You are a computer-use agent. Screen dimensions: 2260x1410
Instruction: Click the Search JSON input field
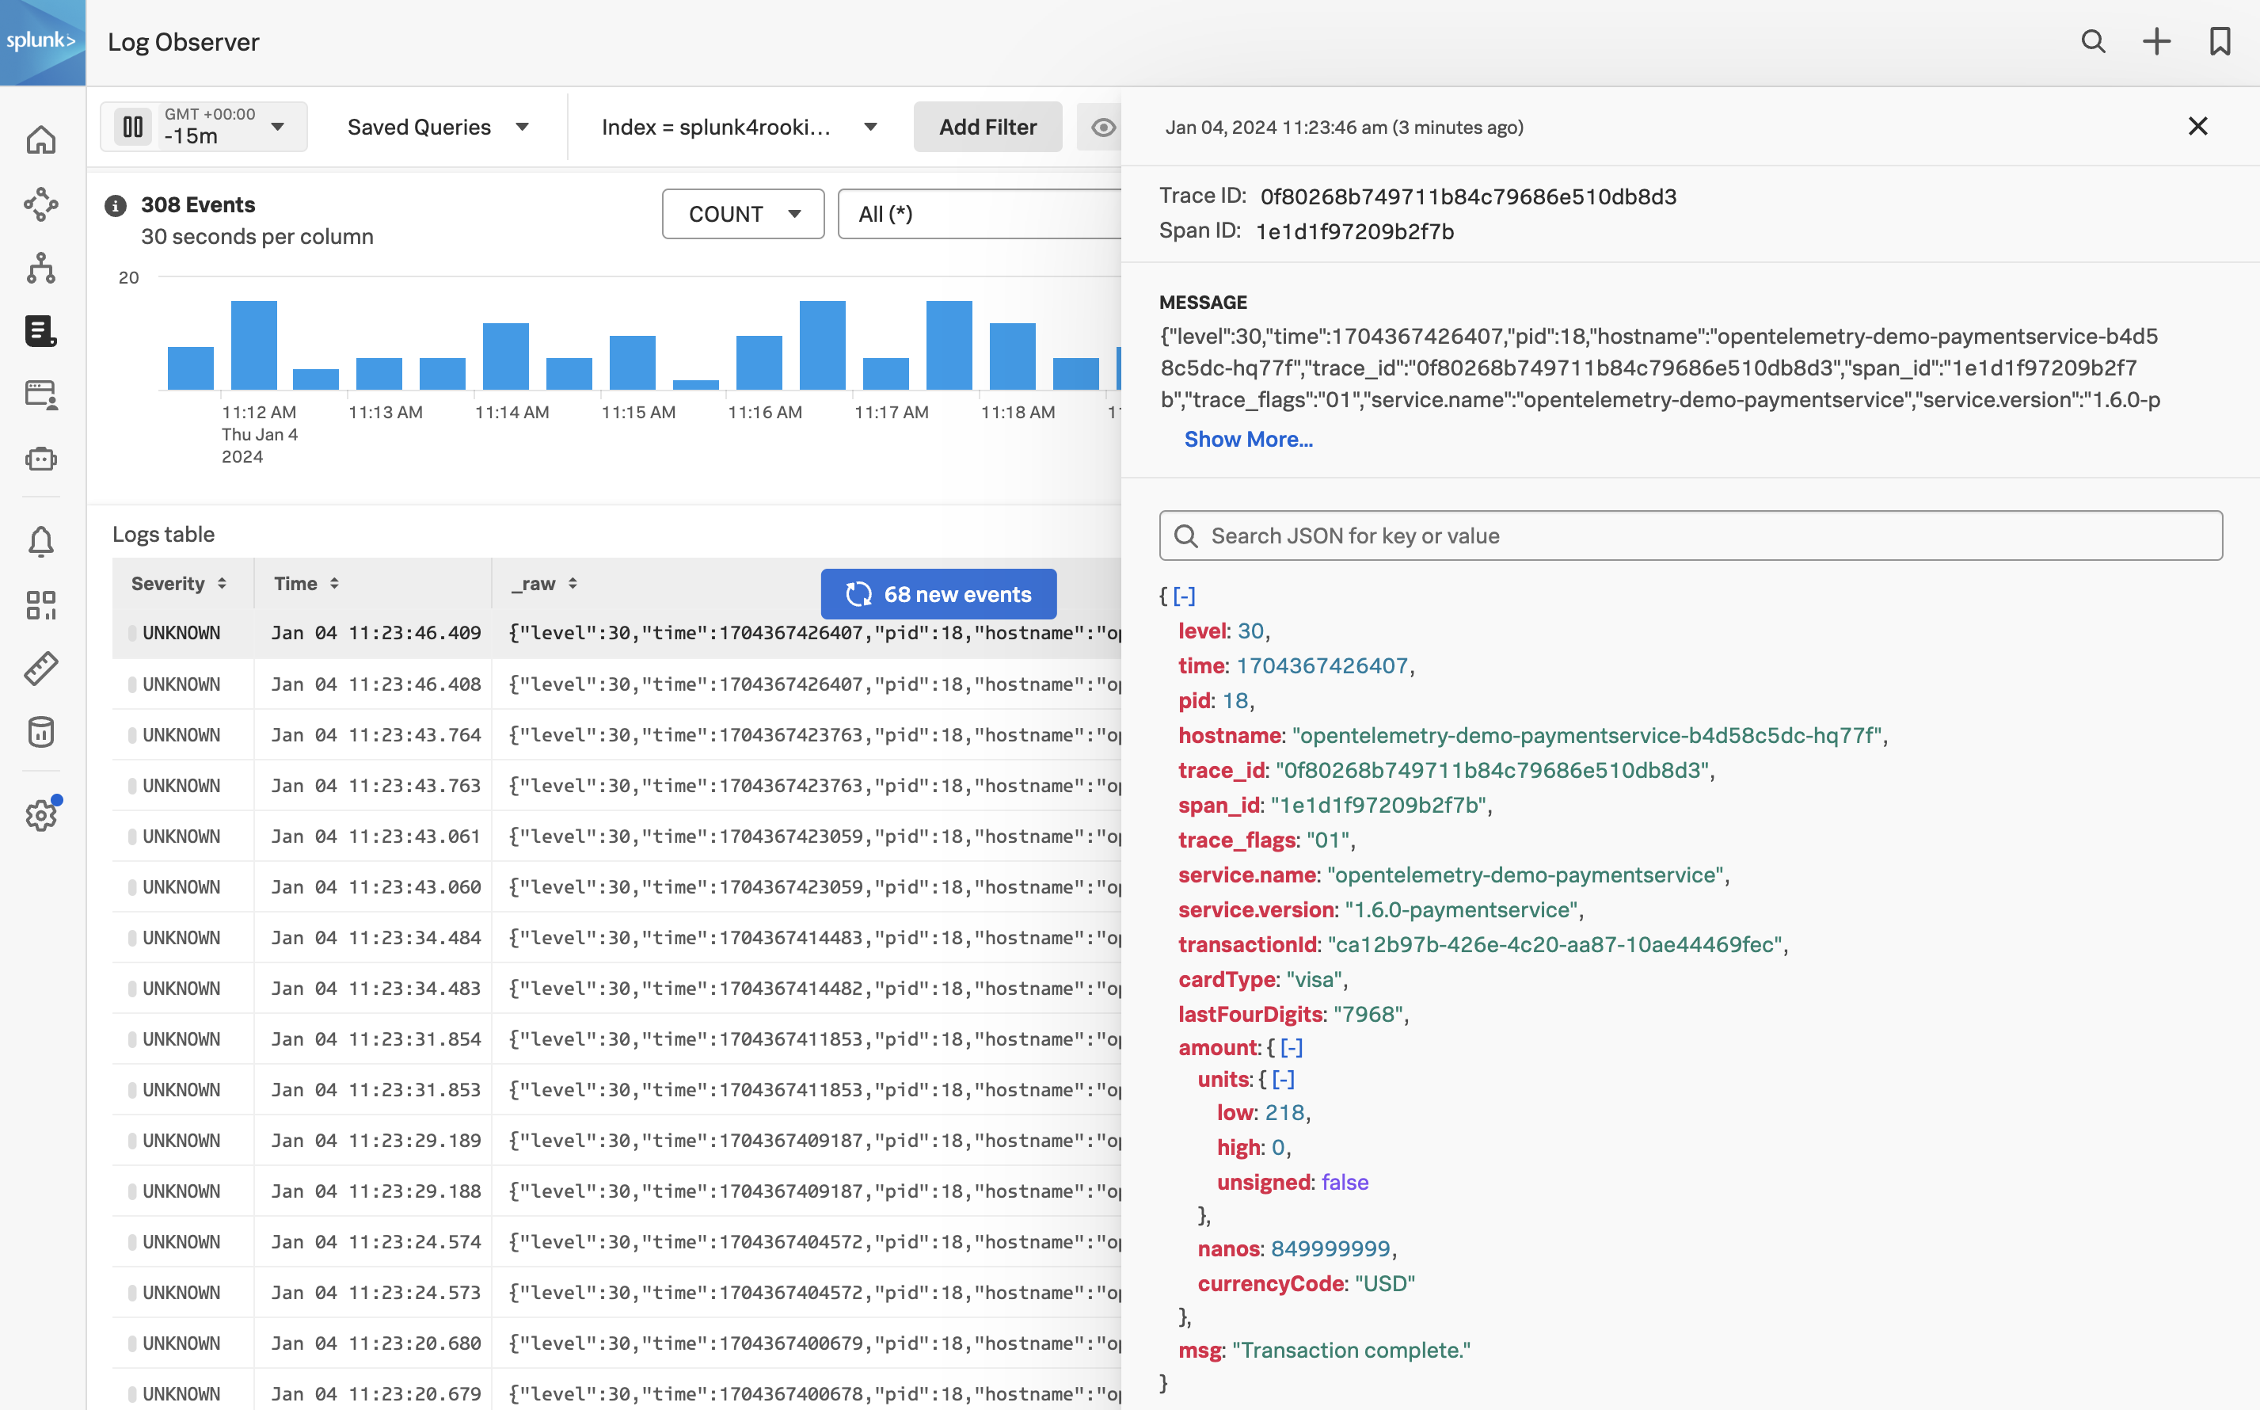tap(1690, 535)
